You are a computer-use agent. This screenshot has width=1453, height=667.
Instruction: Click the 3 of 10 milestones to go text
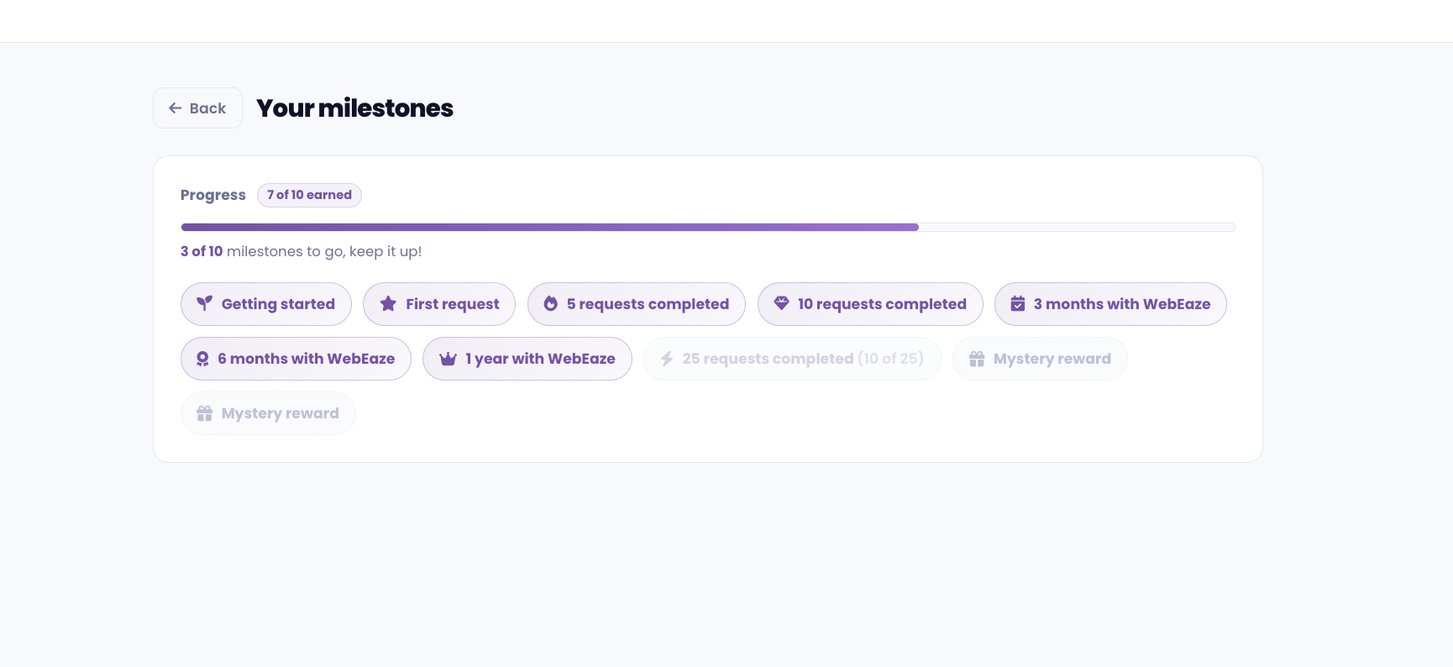pyautogui.click(x=301, y=251)
